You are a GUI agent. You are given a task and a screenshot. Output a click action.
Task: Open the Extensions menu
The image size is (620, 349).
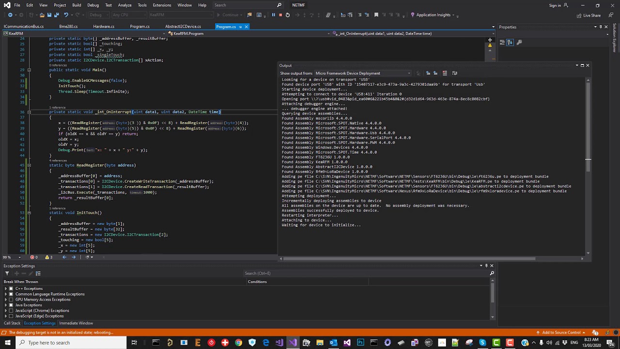[x=162, y=5]
